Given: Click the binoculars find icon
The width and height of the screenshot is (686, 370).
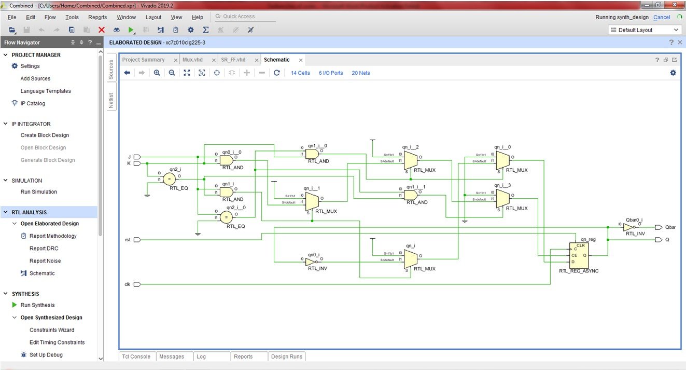Looking at the screenshot, I should [117, 30].
